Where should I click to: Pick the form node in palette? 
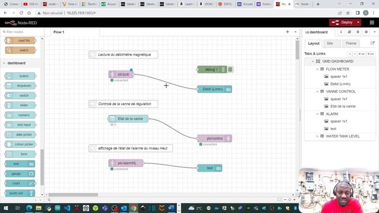click(20, 154)
